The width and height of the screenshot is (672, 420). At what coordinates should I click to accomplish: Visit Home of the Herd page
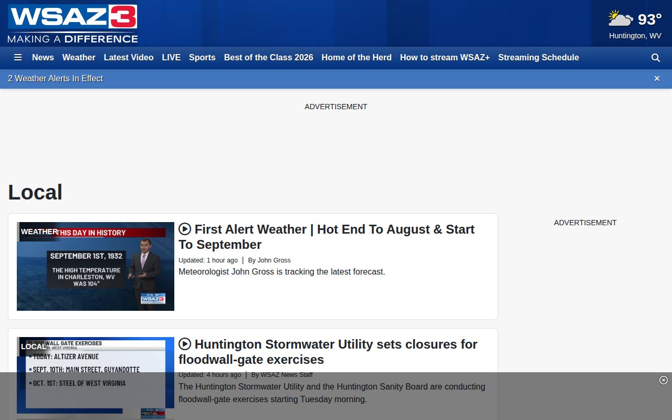[356, 58]
